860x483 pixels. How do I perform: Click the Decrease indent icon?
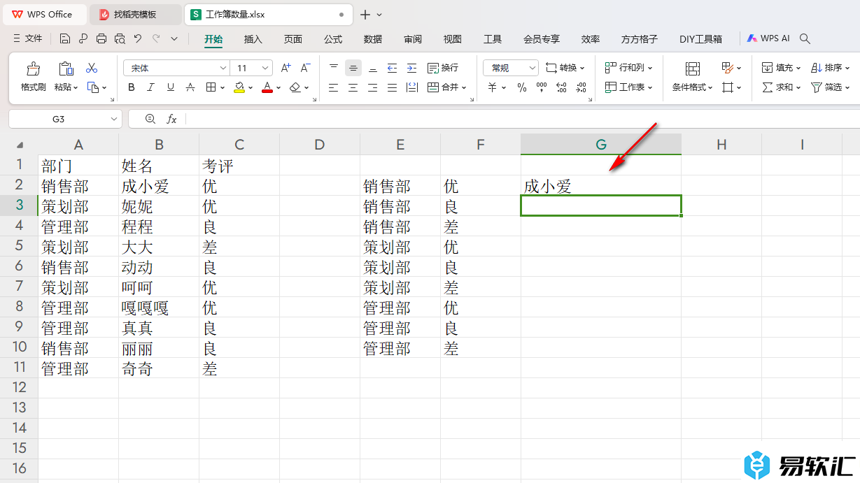[392, 68]
